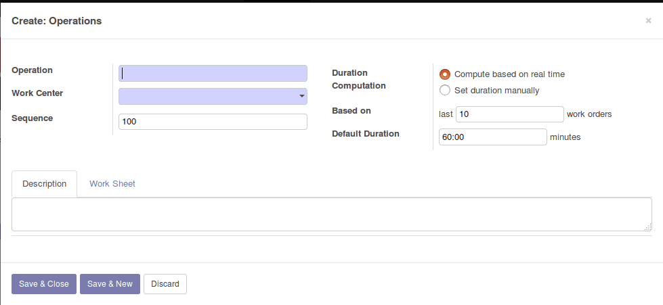Click the Default Duration minutes field

[492, 137]
